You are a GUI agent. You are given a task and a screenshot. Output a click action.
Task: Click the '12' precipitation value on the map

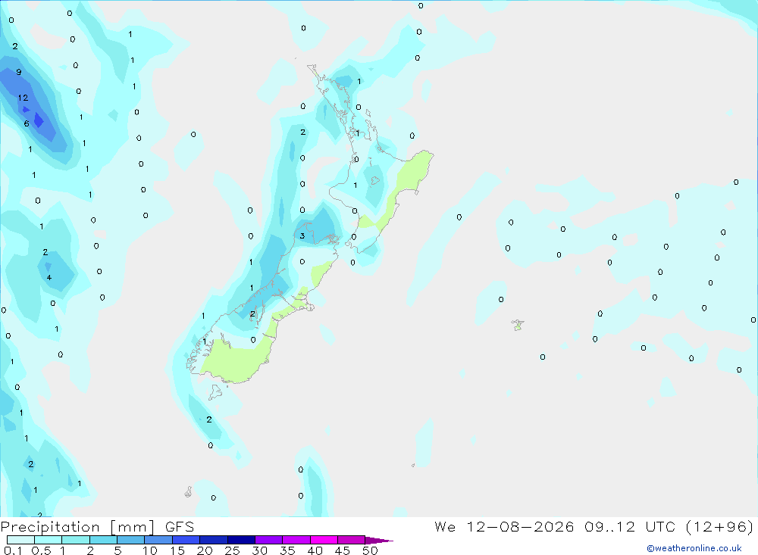point(23,98)
